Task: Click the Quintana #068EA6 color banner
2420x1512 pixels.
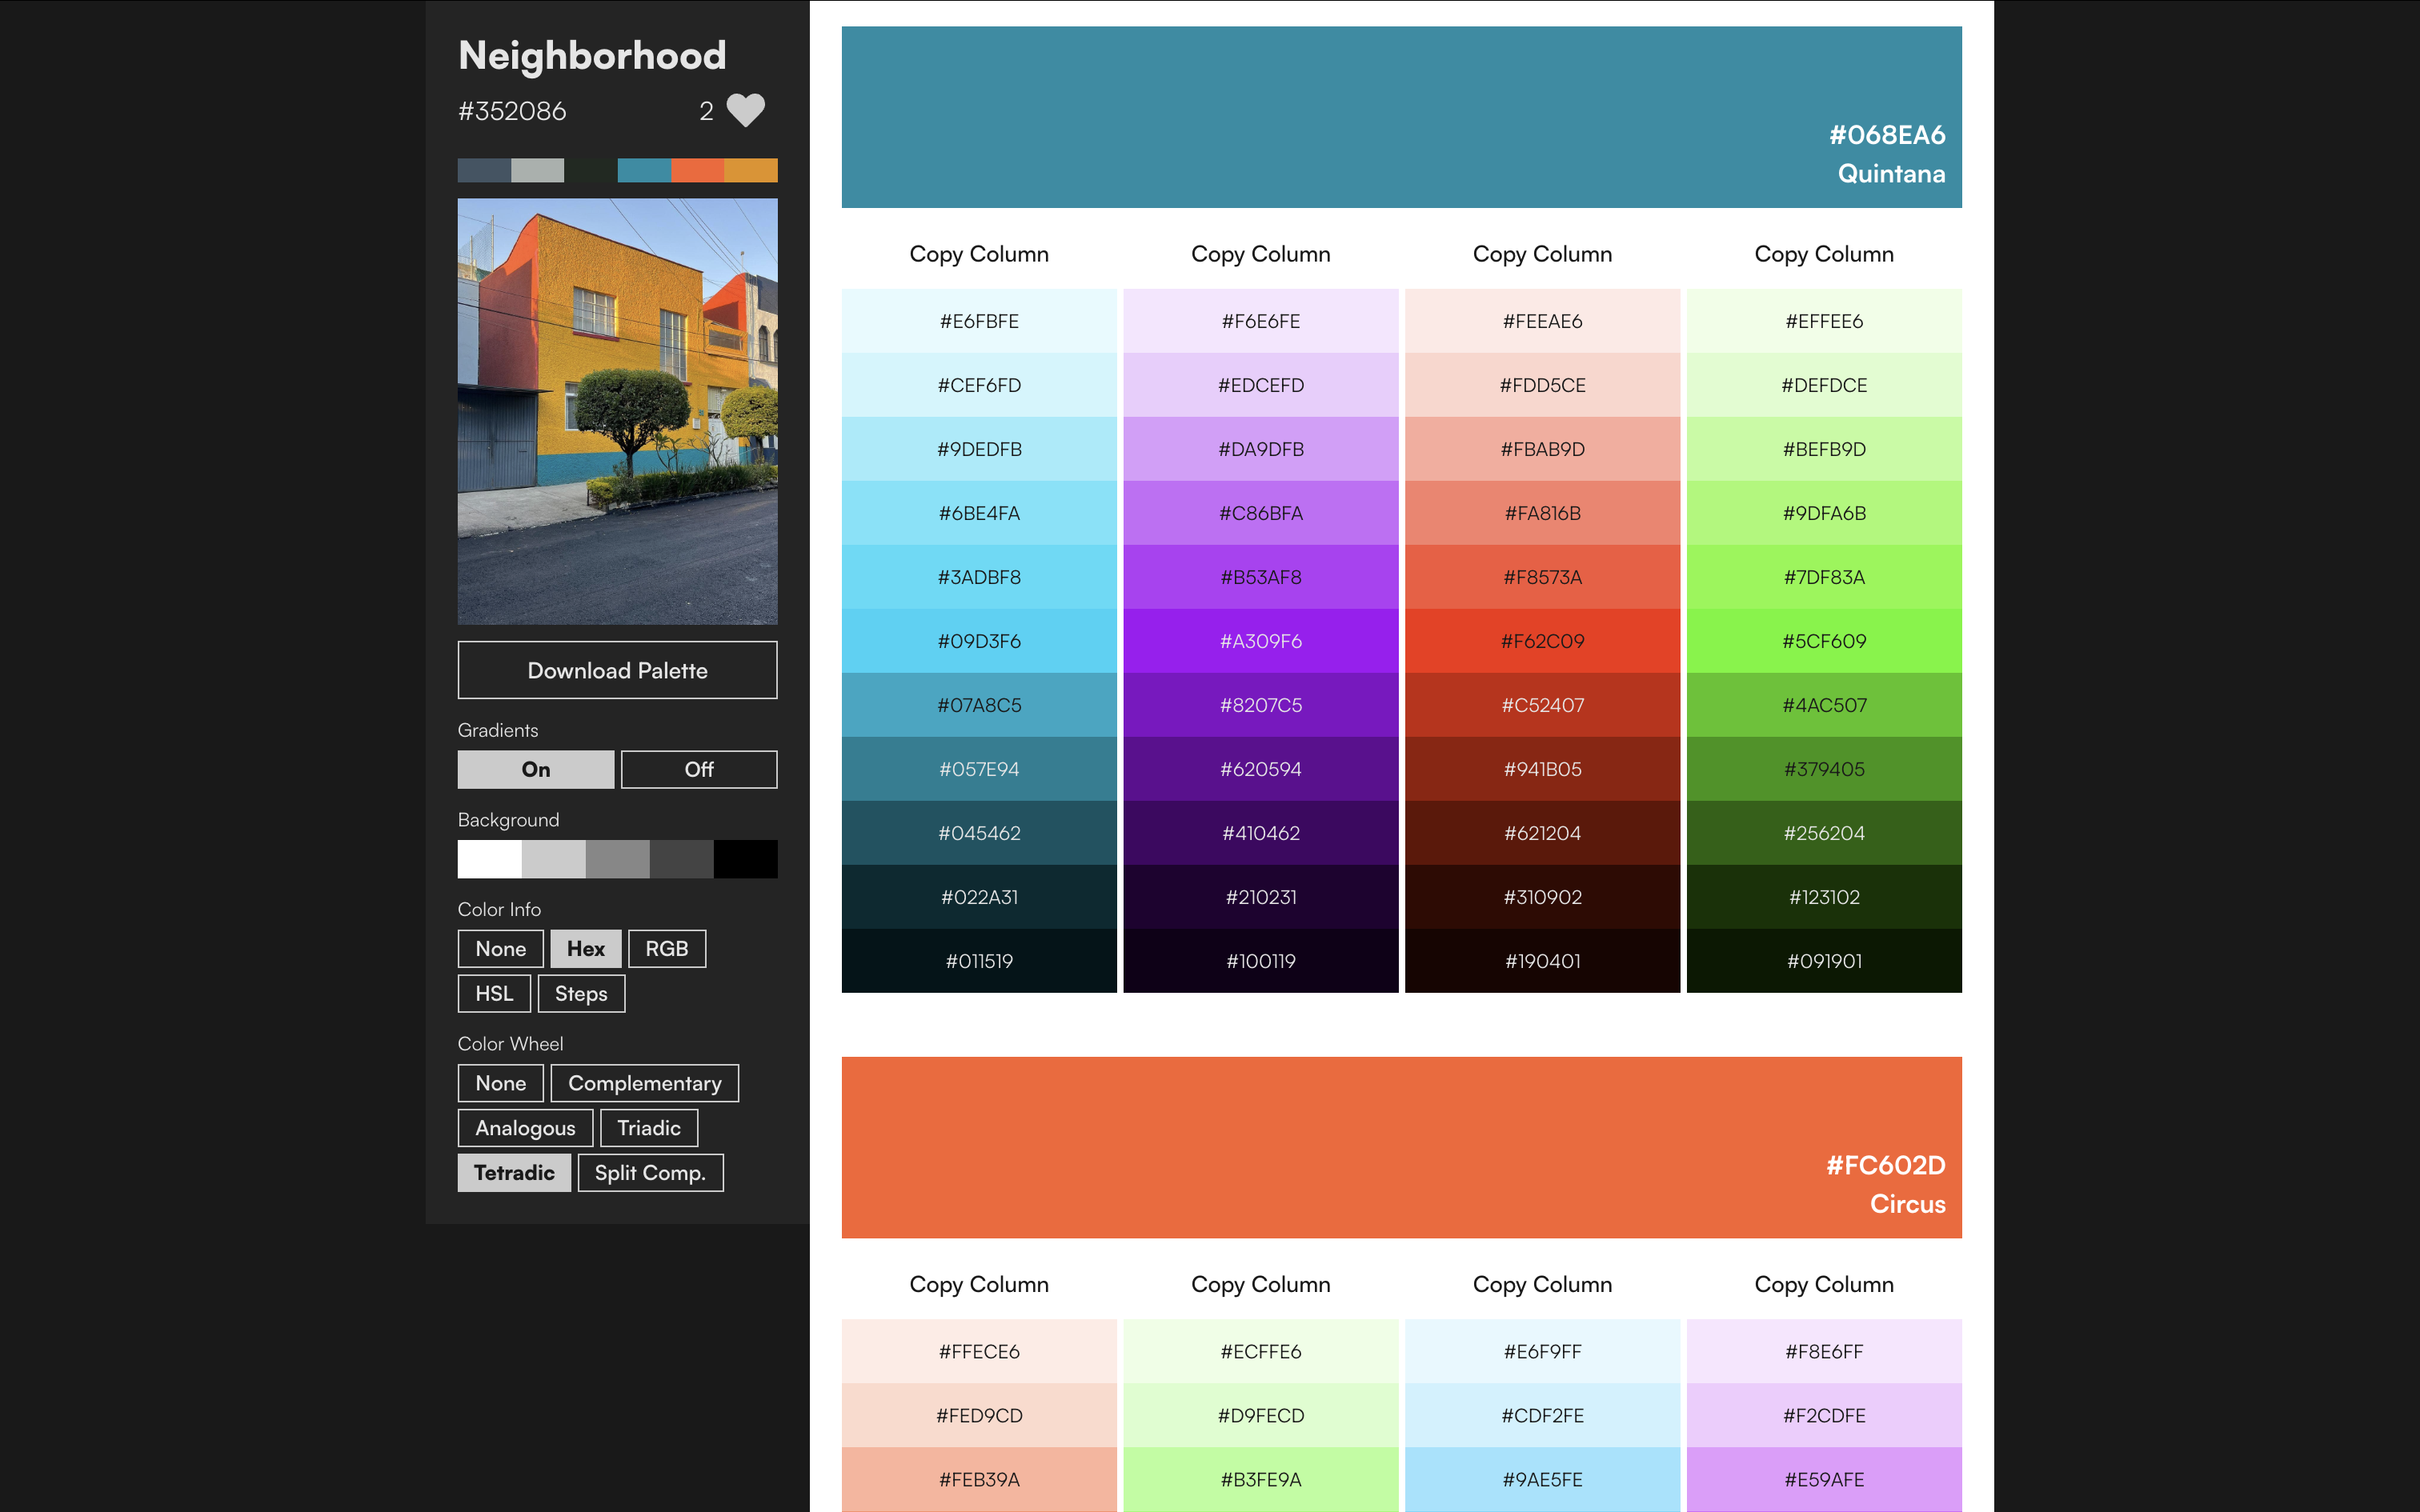Action: coord(1401,117)
